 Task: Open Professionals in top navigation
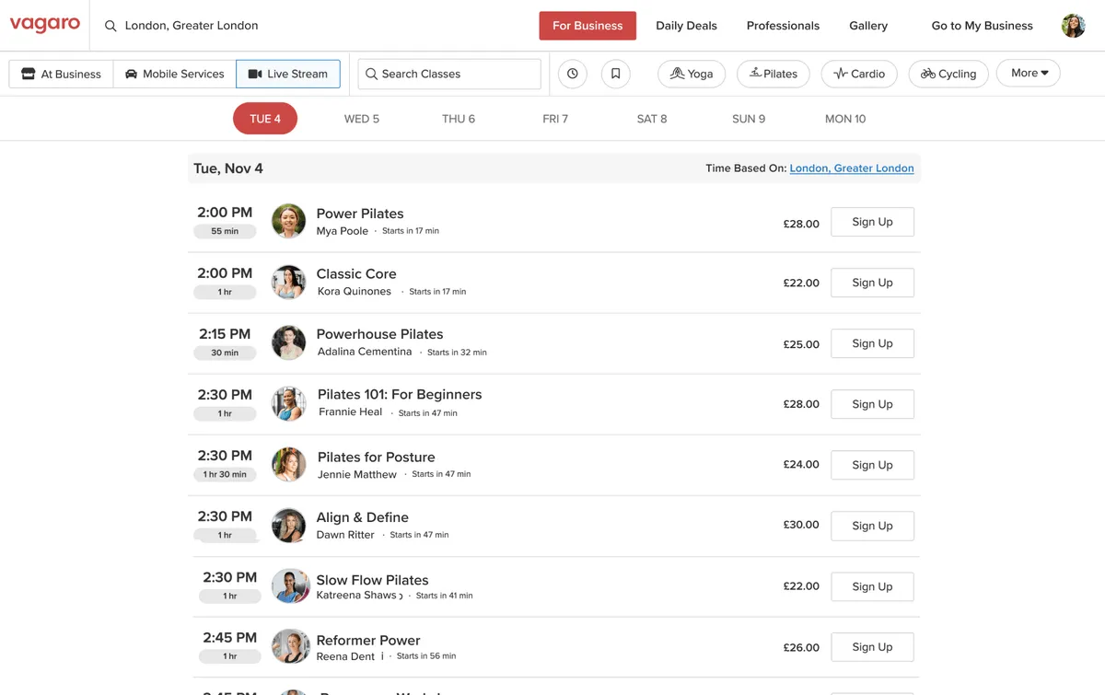[783, 26]
